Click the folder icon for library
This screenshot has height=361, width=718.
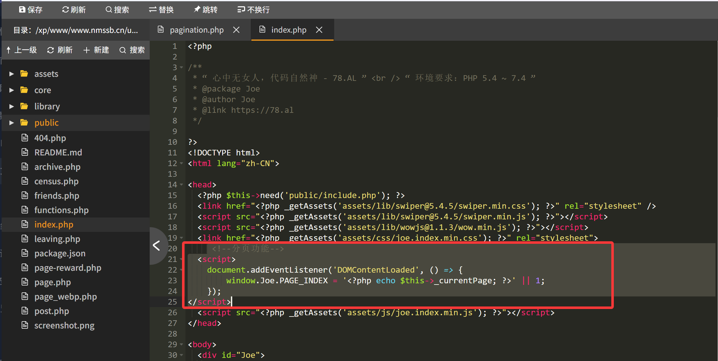(24, 106)
